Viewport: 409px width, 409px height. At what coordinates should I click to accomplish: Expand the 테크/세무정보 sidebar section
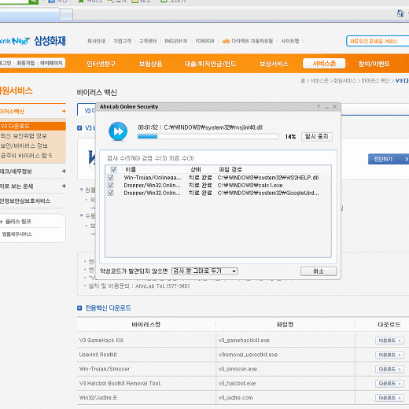tap(64, 171)
